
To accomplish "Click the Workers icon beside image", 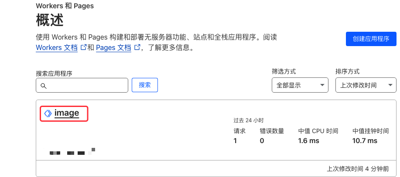I will [x=48, y=113].
